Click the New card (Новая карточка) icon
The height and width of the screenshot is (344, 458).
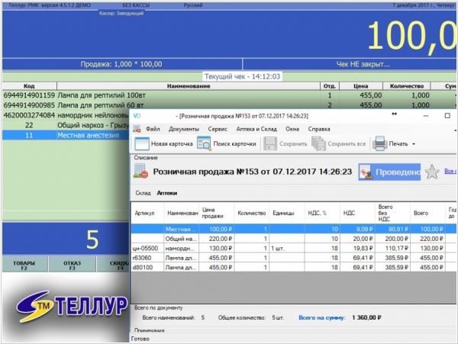(142, 143)
